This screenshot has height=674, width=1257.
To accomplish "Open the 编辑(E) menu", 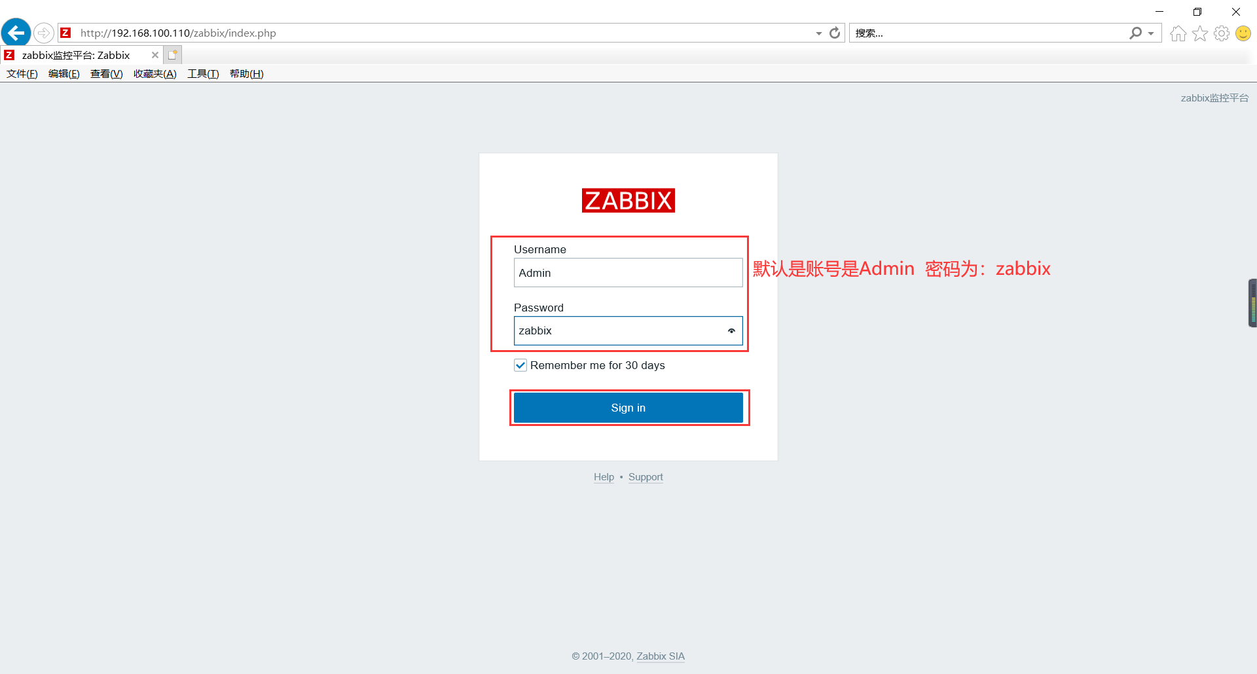I will pos(64,74).
